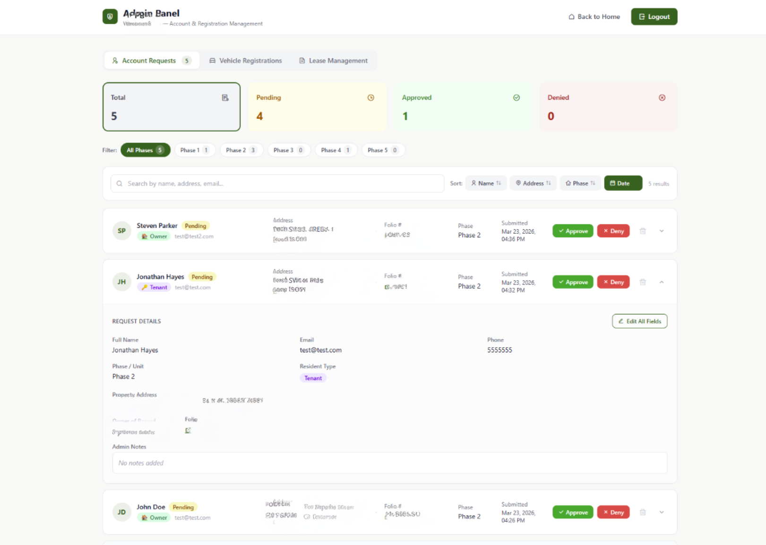
Task: Select the All Phases filter pill
Action: [x=145, y=150]
